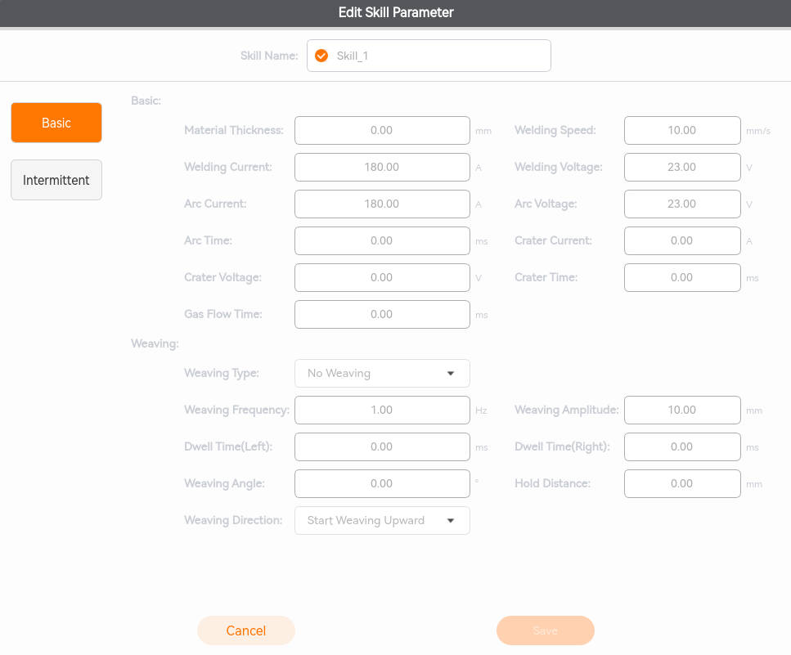Select the Arc Current input box
The height and width of the screenshot is (655, 791).
tap(382, 204)
